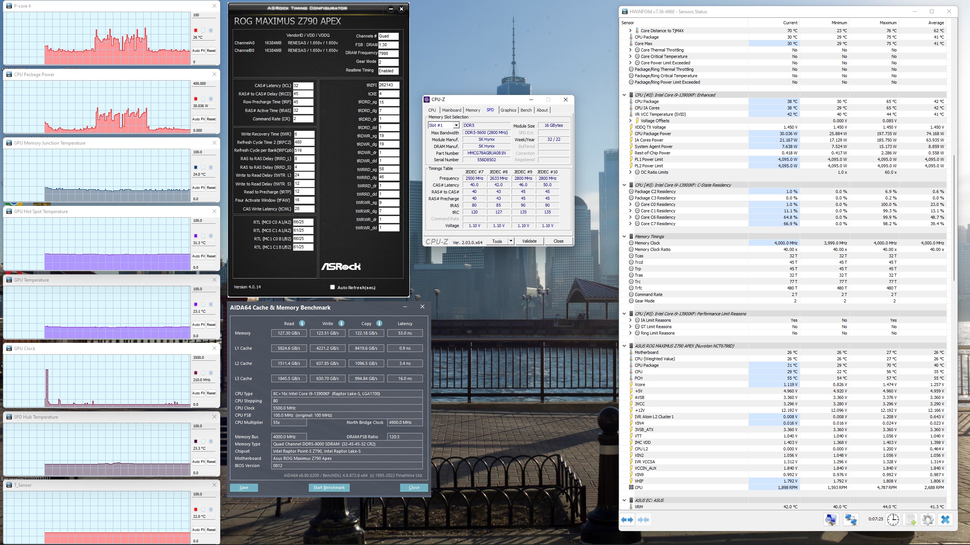Click the red color swatch in P-core 4 graph
Screen dimensions: 970x545
coord(196,30)
